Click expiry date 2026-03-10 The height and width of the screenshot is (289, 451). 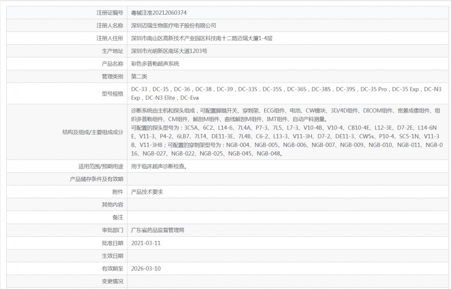[146, 268]
